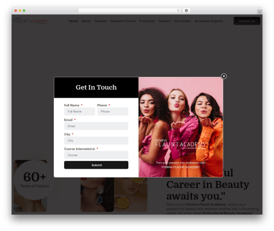Image resolution: width=274 pixels, height=231 pixels.
Task: Open the Franchise menu item
Action: click(x=147, y=21)
